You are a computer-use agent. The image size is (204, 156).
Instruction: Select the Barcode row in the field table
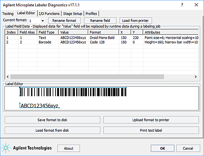click(102, 42)
